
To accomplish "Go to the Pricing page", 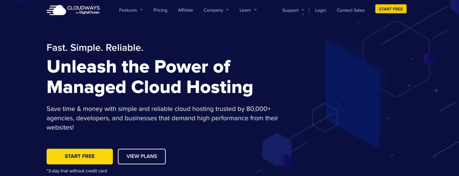I will point(160,10).
